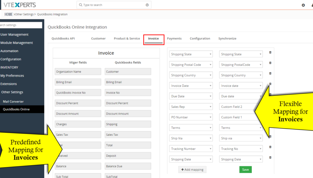Switch to the Product & Service tab
Viewport: 313px width, 178px height.
[127, 39]
